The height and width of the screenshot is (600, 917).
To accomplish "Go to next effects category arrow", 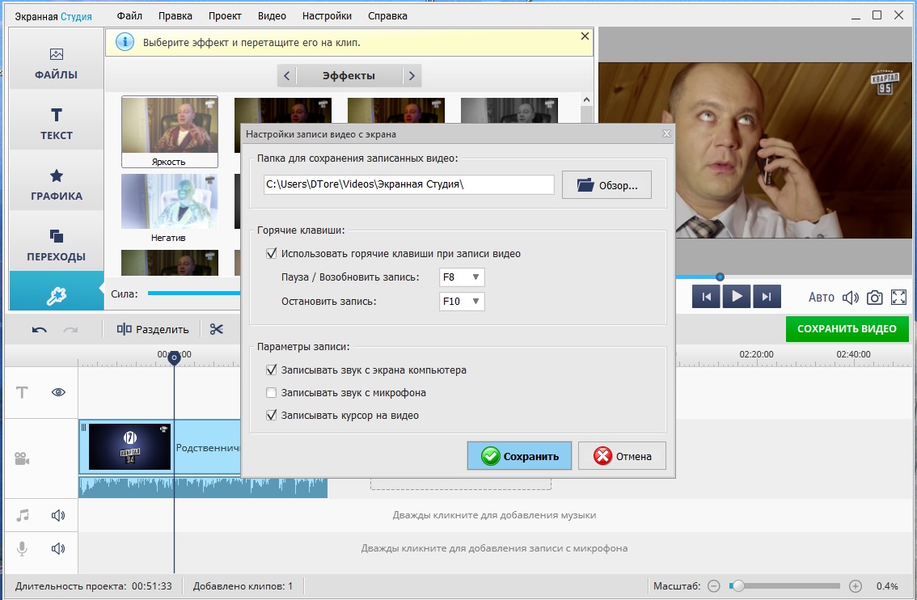I will click(x=412, y=76).
